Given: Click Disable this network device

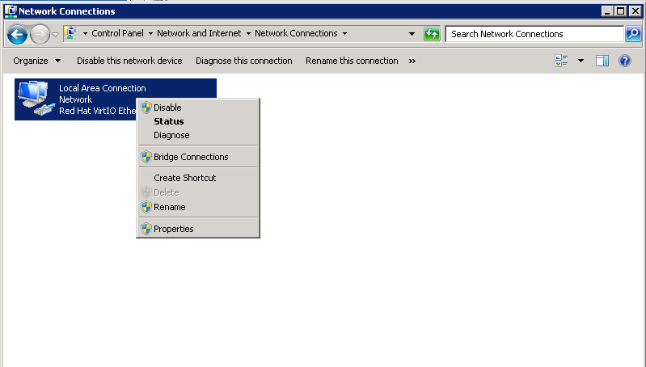Looking at the screenshot, I should pyautogui.click(x=129, y=61).
